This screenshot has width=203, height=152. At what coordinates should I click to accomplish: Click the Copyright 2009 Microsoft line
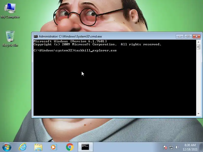[x=97, y=44]
